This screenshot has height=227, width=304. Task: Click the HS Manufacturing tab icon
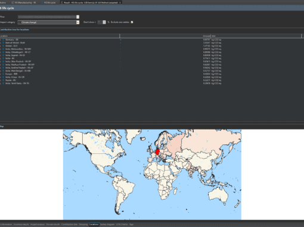tap(13, 2)
